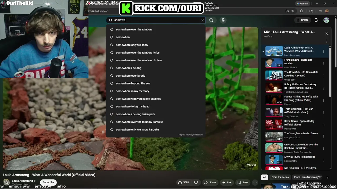Click the Ask button
Viewport: 337px width, 189px height.
pyautogui.click(x=227, y=182)
